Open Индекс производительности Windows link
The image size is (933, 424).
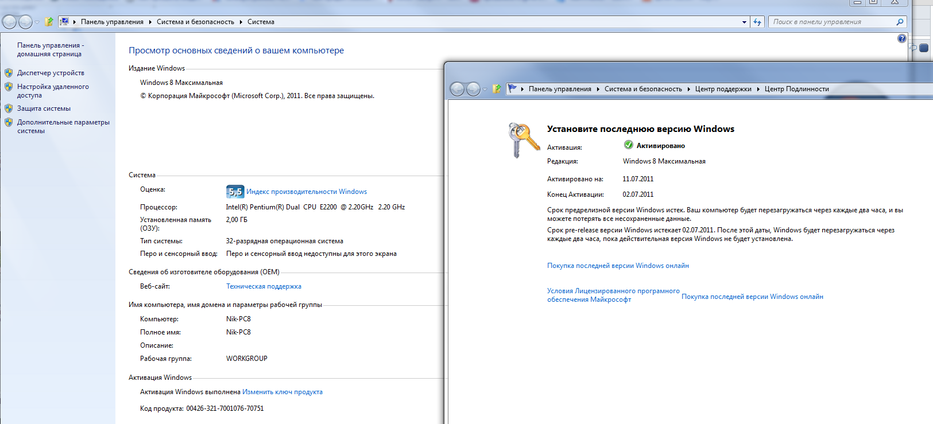pyautogui.click(x=307, y=192)
